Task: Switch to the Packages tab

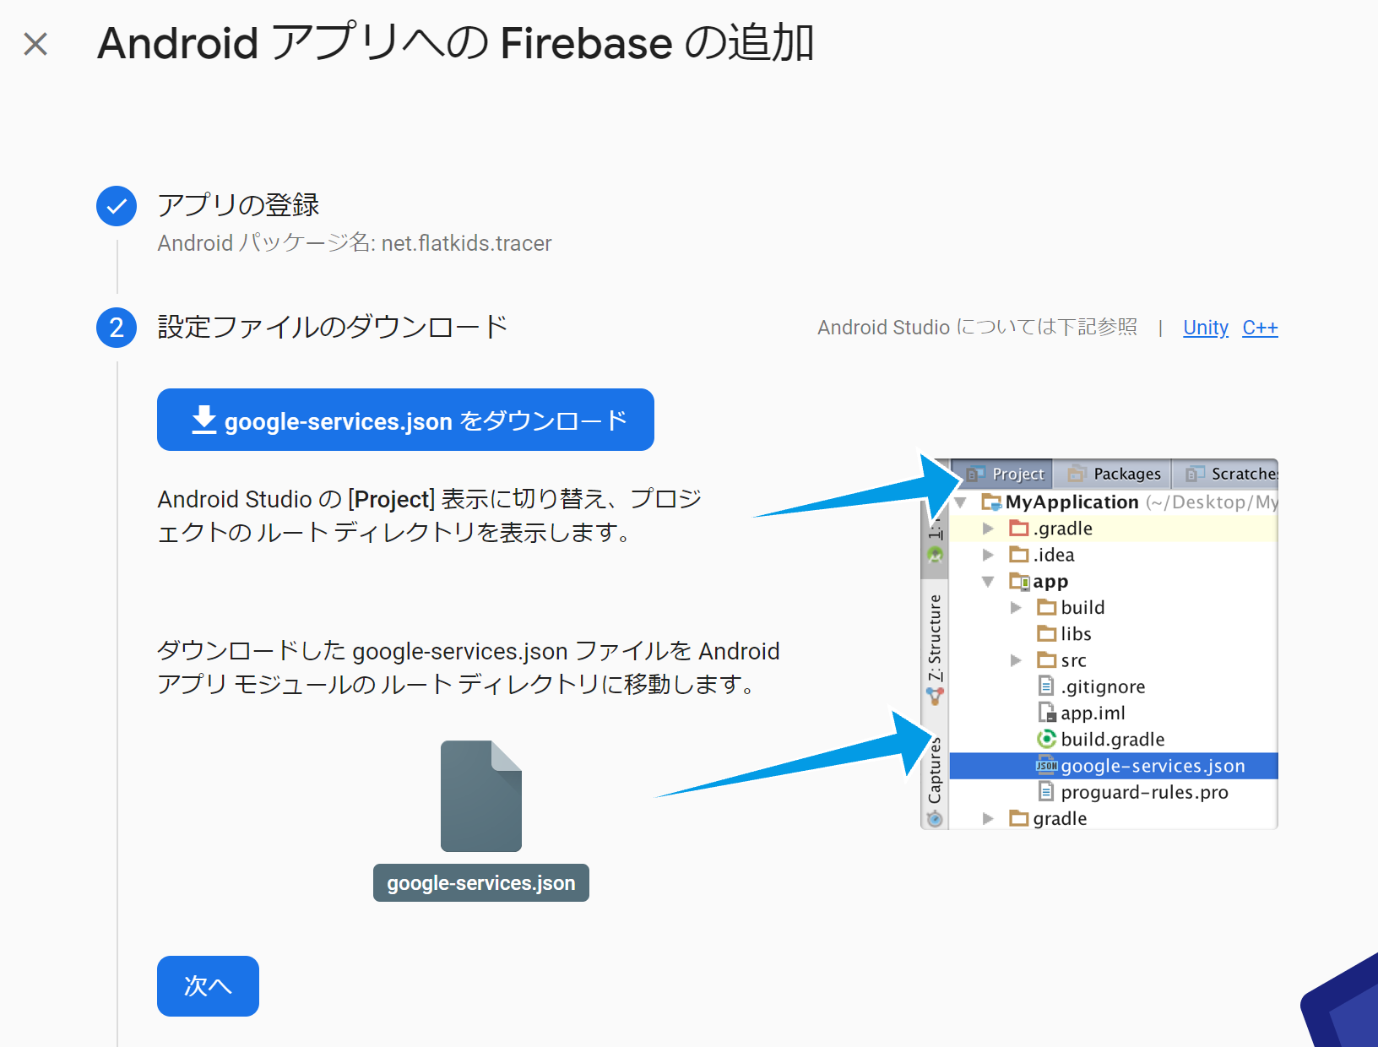Action: [1115, 474]
